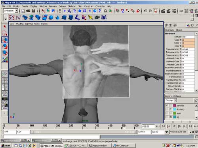Image resolution: width=198 pixels, height=148 pixels.
Task: Click the go to end button
Action: pyautogui.click(x=196, y=126)
